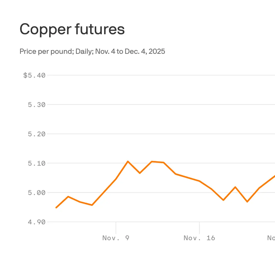Click the small peak above 5.00 after Nov. 16
275x275 pixels.
pyautogui.click(x=235, y=187)
